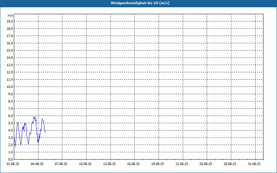The height and width of the screenshot is (173, 277).
Task: Select the y-axis value 17,0
Action: [10, 36]
